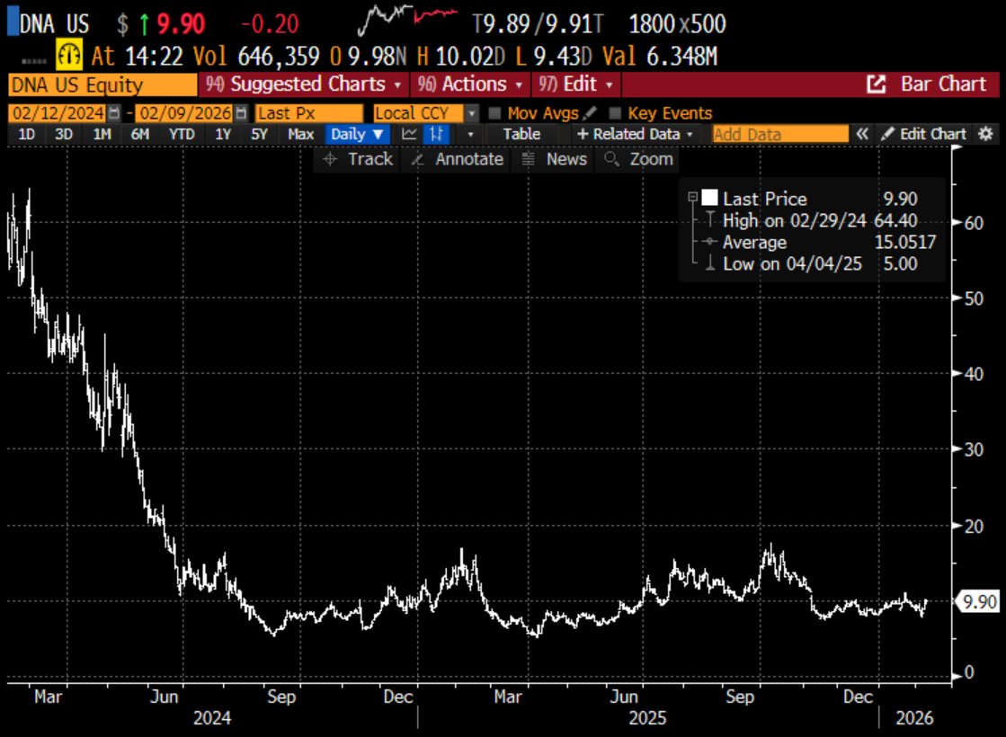Viewport: 1006px width, 737px height.
Task: Select the 5Y range tab
Action: click(x=259, y=134)
